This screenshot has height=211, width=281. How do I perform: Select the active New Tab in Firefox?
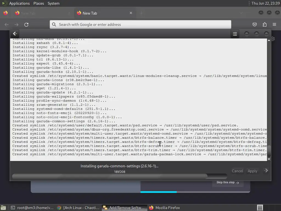pos(105,13)
